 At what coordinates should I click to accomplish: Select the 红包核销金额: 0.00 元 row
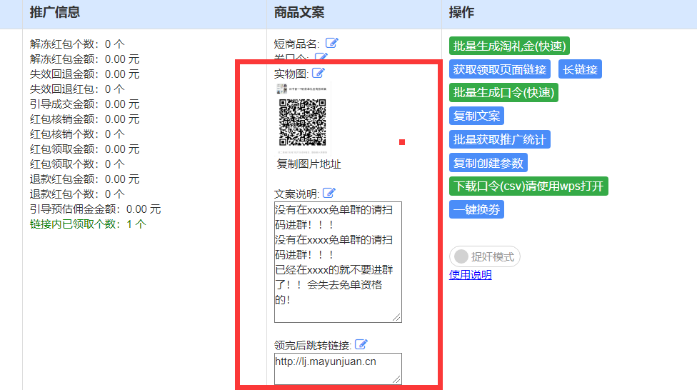(x=84, y=119)
